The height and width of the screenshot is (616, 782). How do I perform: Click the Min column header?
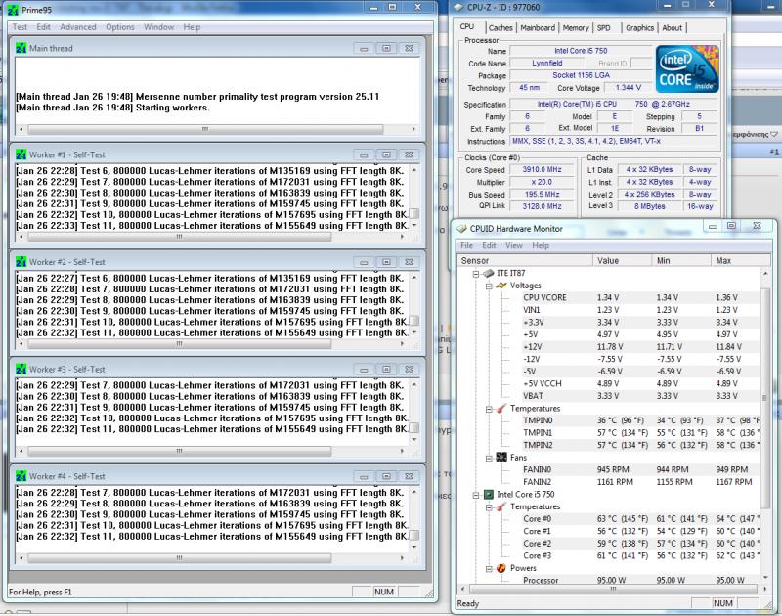coord(681,260)
